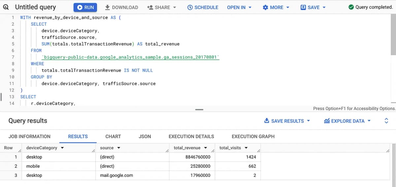
Task: Open the EXPLORE DATA dropdown
Action: [347, 121]
